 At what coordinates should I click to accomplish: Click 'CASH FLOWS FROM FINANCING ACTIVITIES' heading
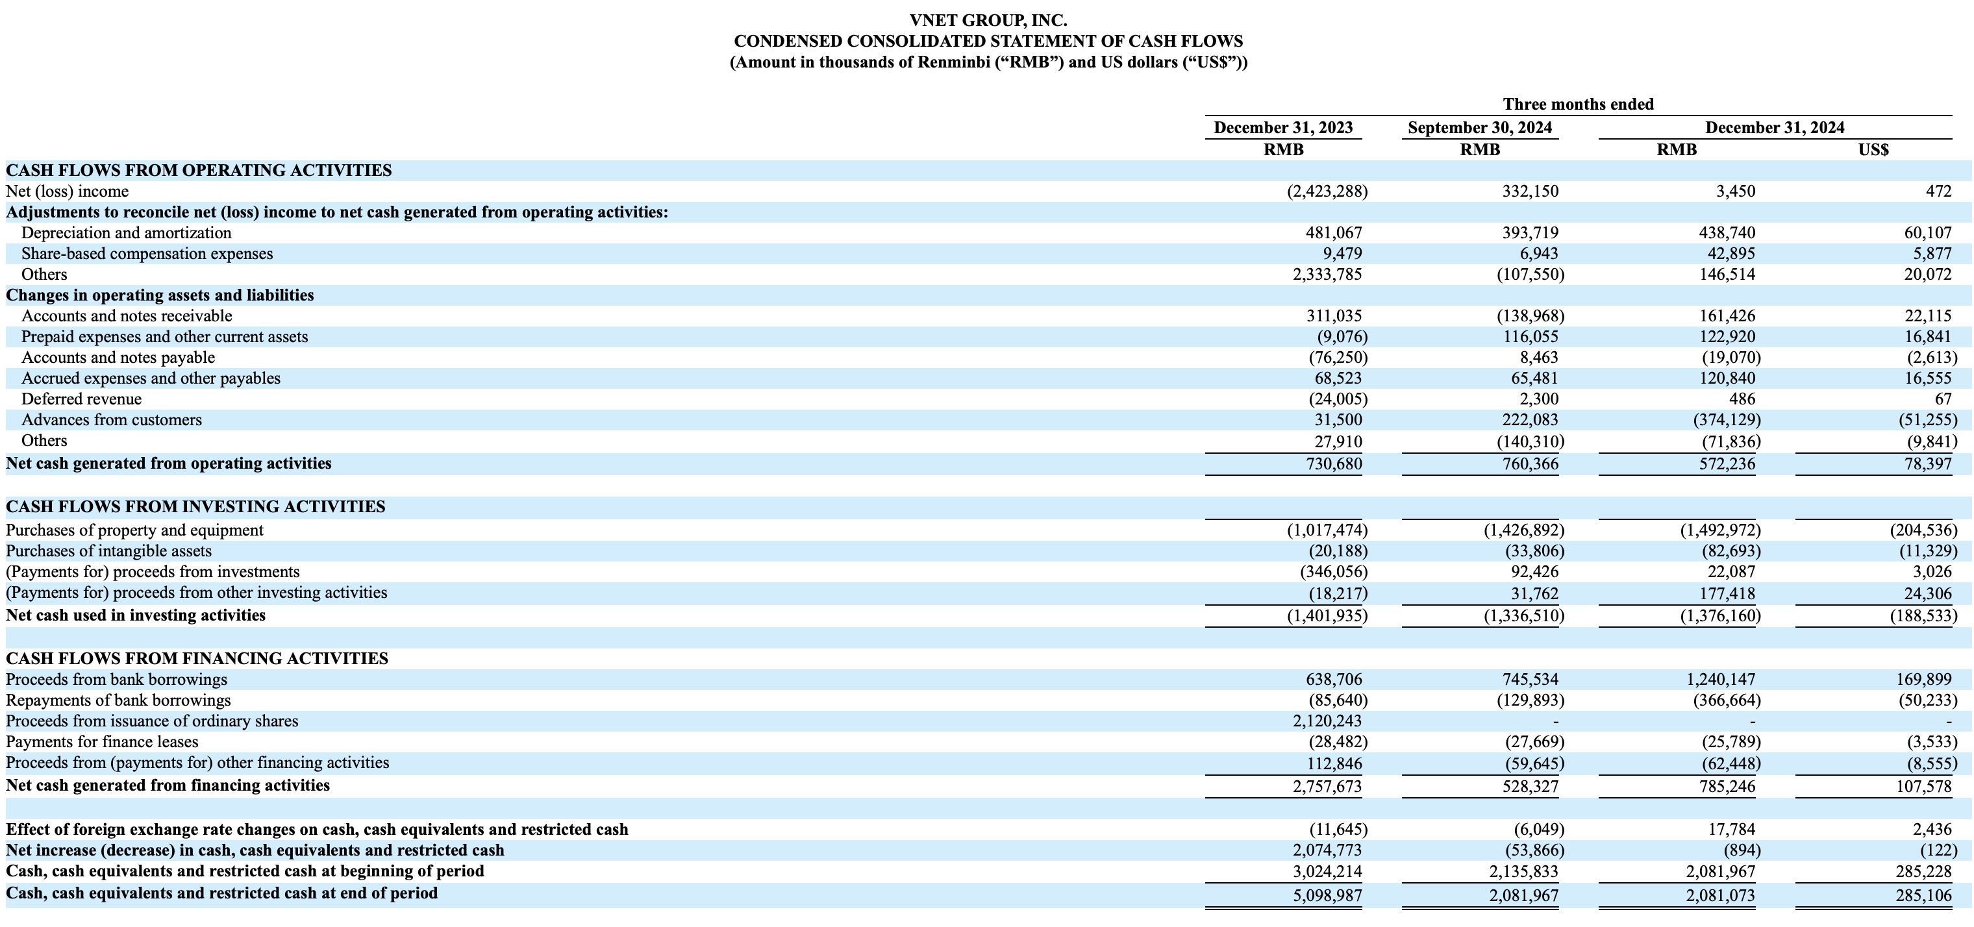point(197,659)
